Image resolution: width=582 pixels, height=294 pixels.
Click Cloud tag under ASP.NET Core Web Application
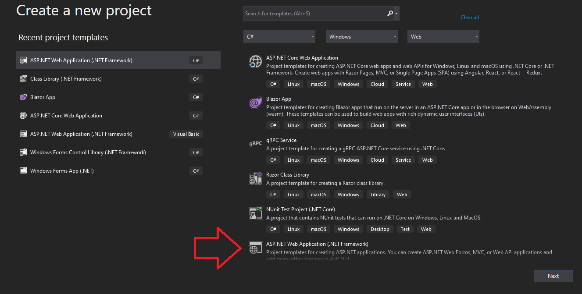[x=377, y=84]
